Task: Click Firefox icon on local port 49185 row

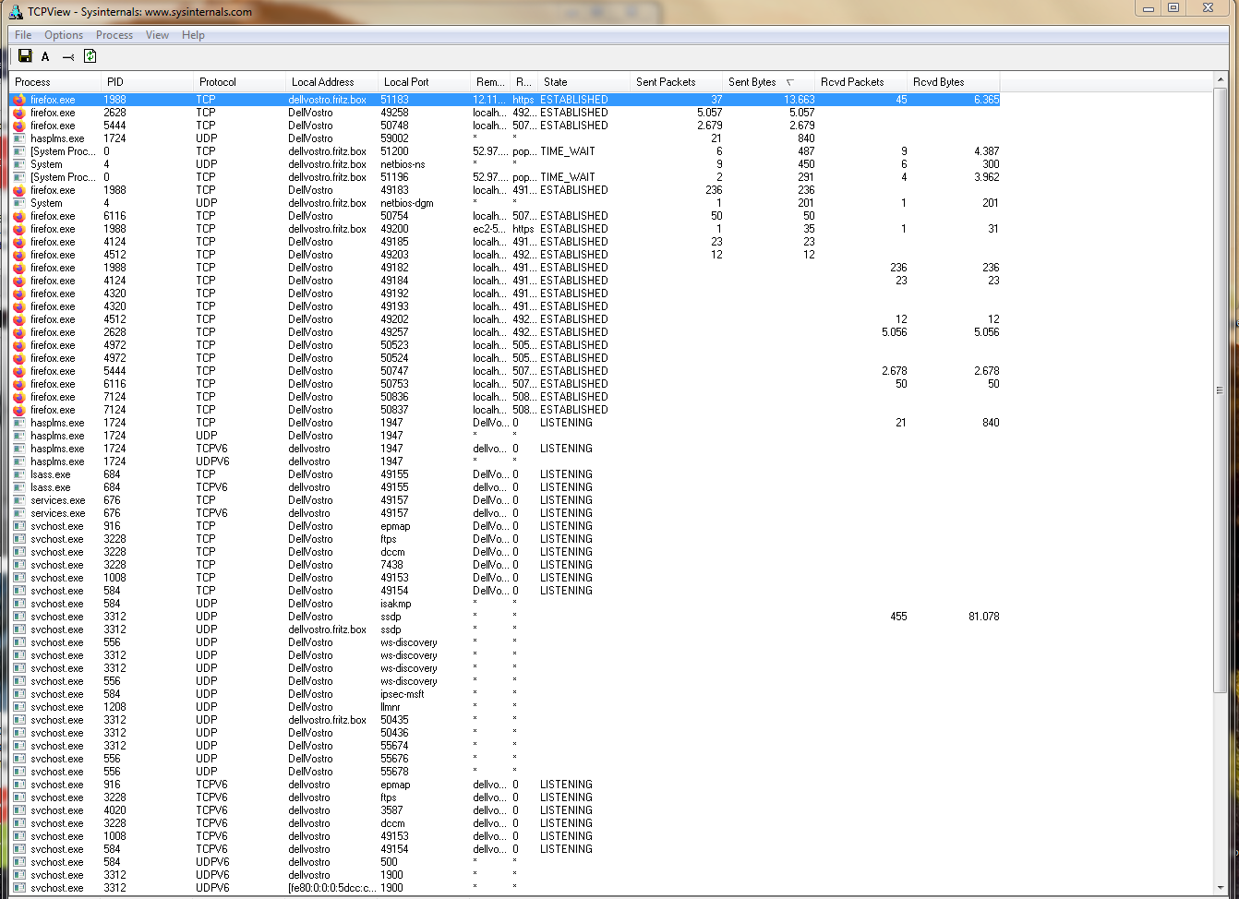Action: pyautogui.click(x=19, y=242)
